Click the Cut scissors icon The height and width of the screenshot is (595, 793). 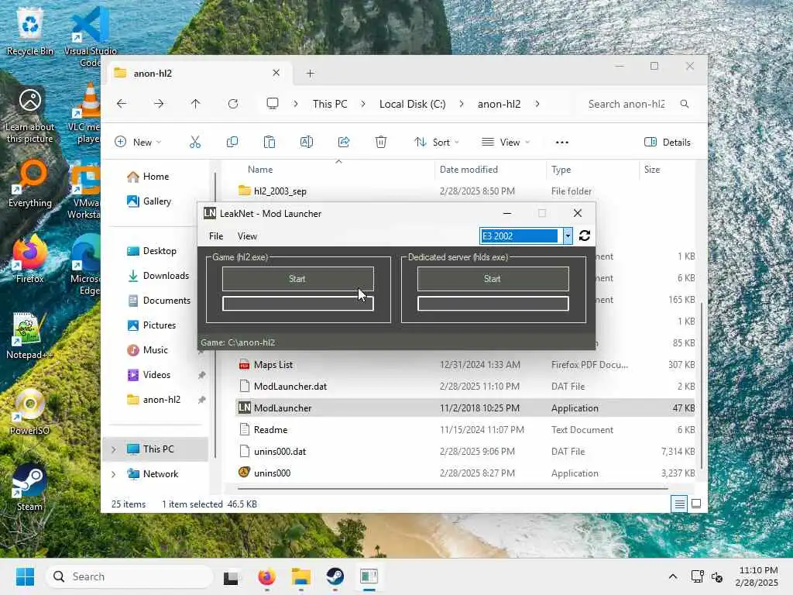195,143
